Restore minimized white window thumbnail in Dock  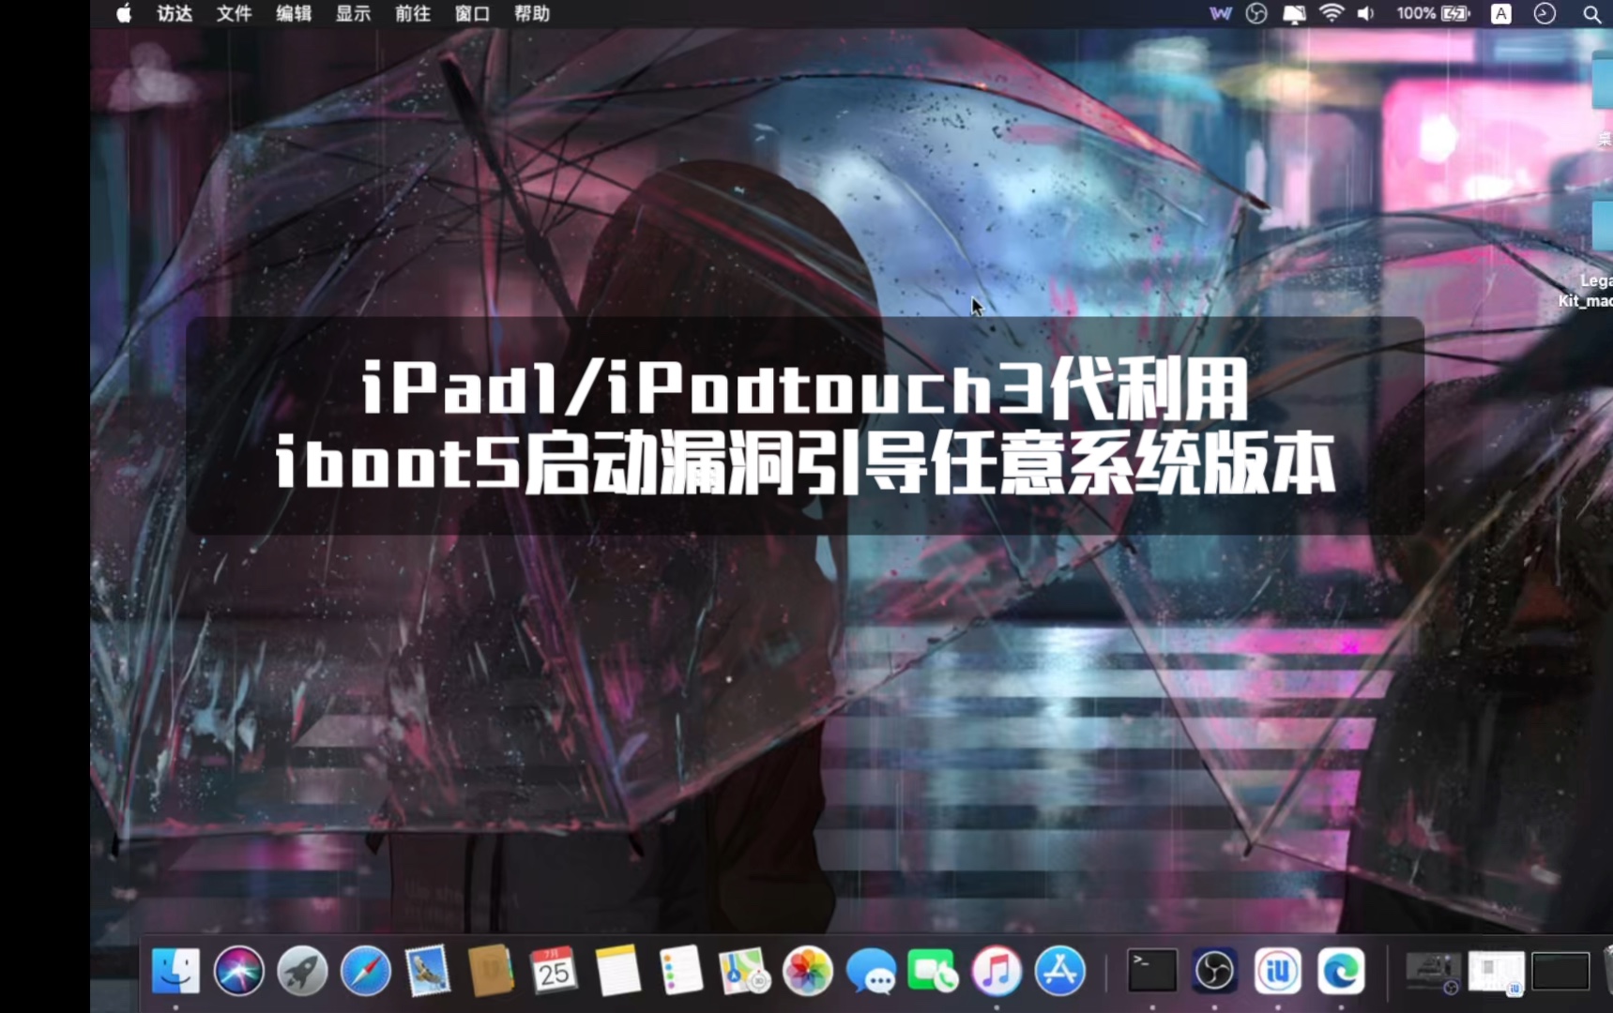coord(1496,972)
